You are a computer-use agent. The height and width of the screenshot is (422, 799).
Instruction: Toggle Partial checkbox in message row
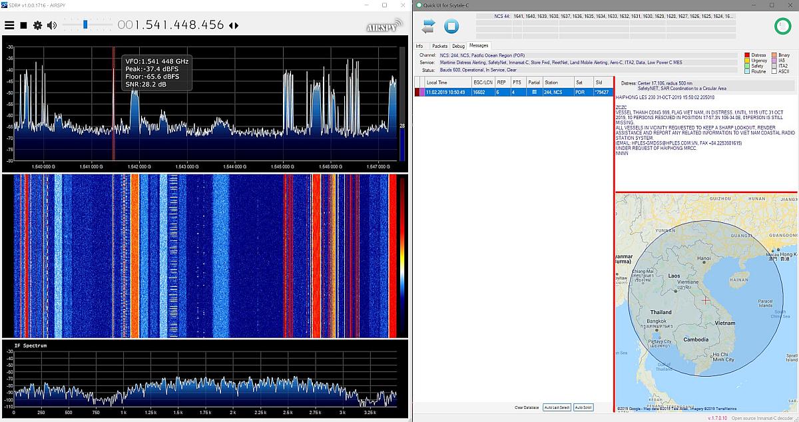534,92
